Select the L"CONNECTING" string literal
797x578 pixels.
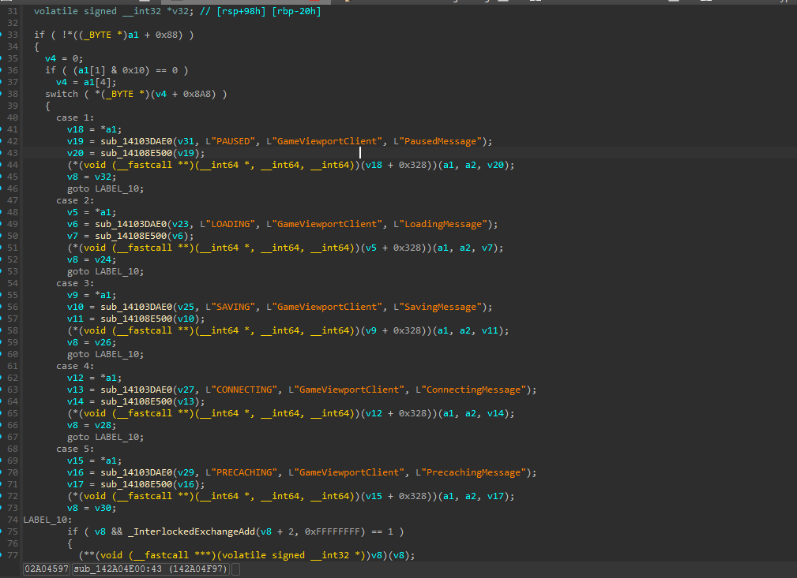(x=241, y=390)
